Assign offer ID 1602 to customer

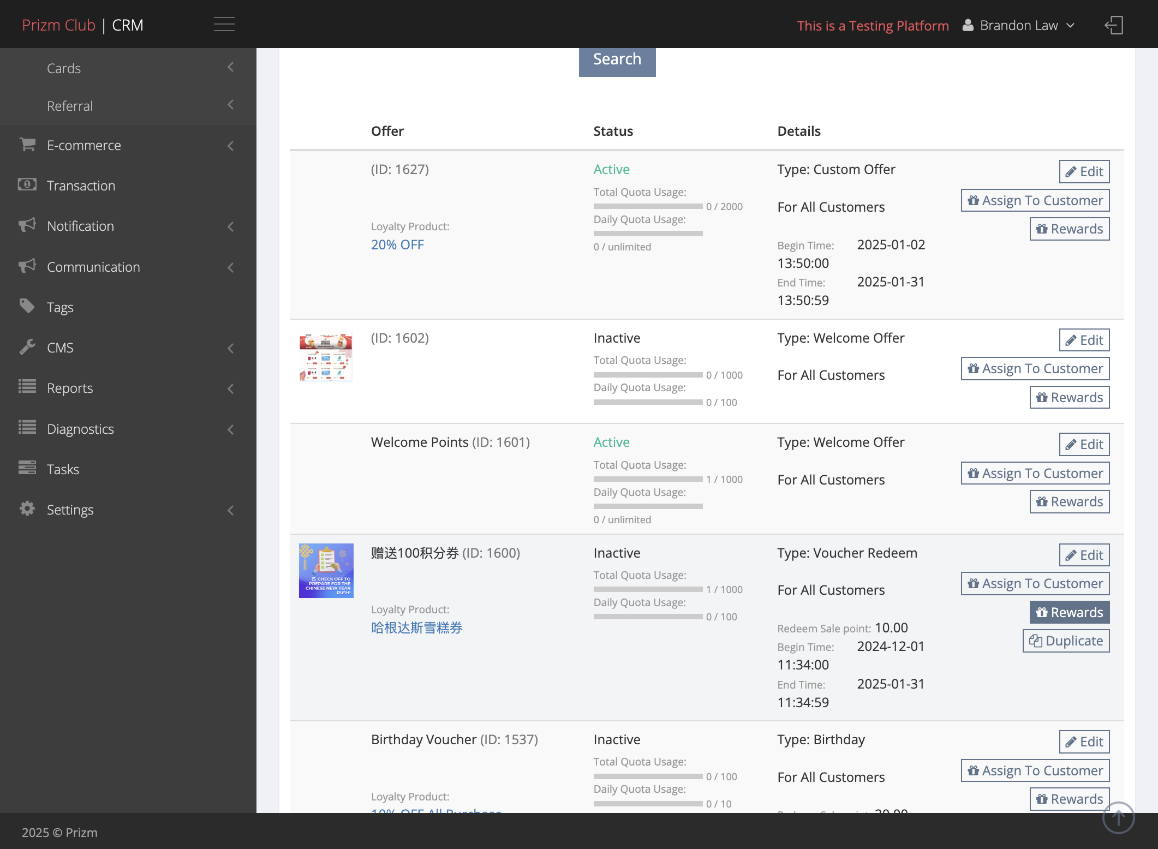tap(1035, 369)
